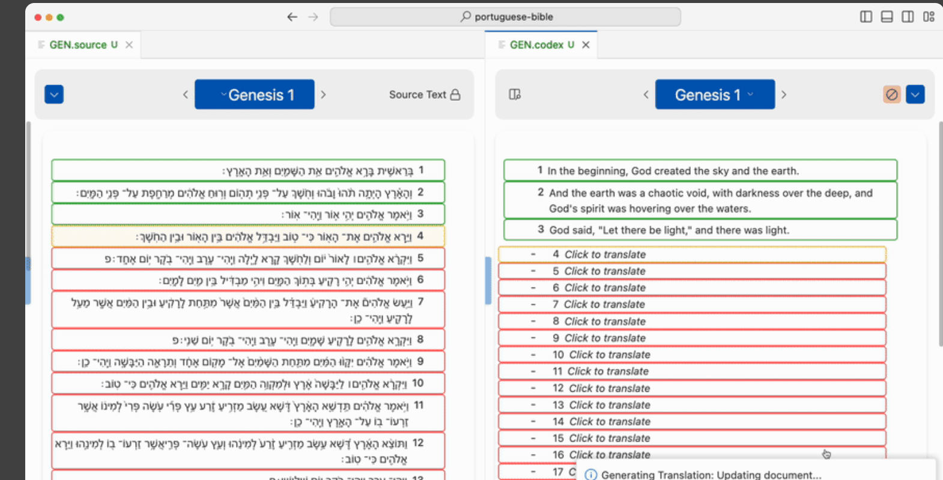Click to translate verse 6
This screenshot has height=480, width=943.
click(x=693, y=288)
